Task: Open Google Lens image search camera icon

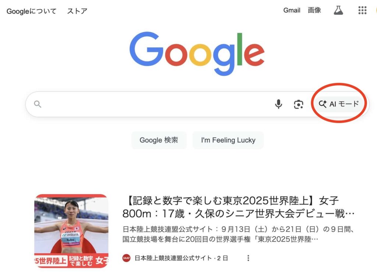Action: click(x=298, y=104)
